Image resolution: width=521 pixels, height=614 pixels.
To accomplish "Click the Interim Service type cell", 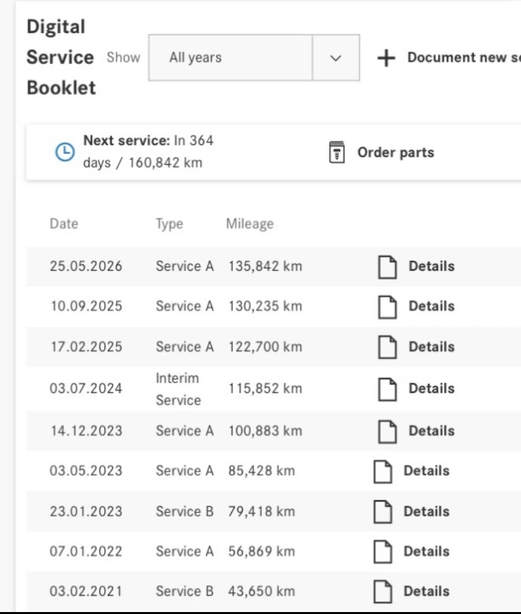I will (179, 389).
